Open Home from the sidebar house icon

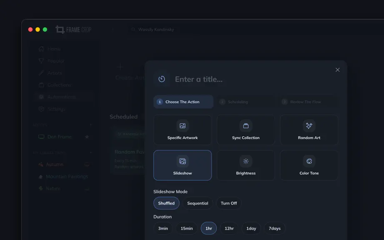pyautogui.click(x=41, y=49)
